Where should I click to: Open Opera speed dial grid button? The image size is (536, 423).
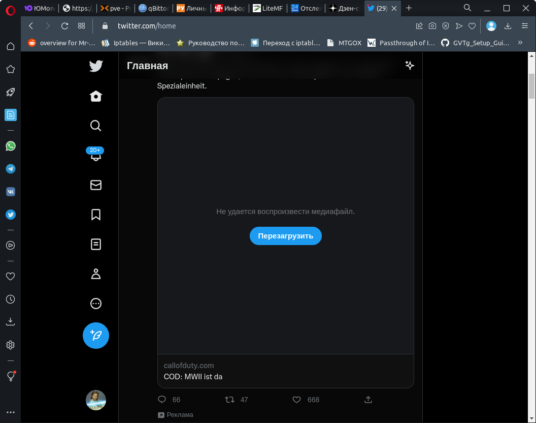(81, 26)
